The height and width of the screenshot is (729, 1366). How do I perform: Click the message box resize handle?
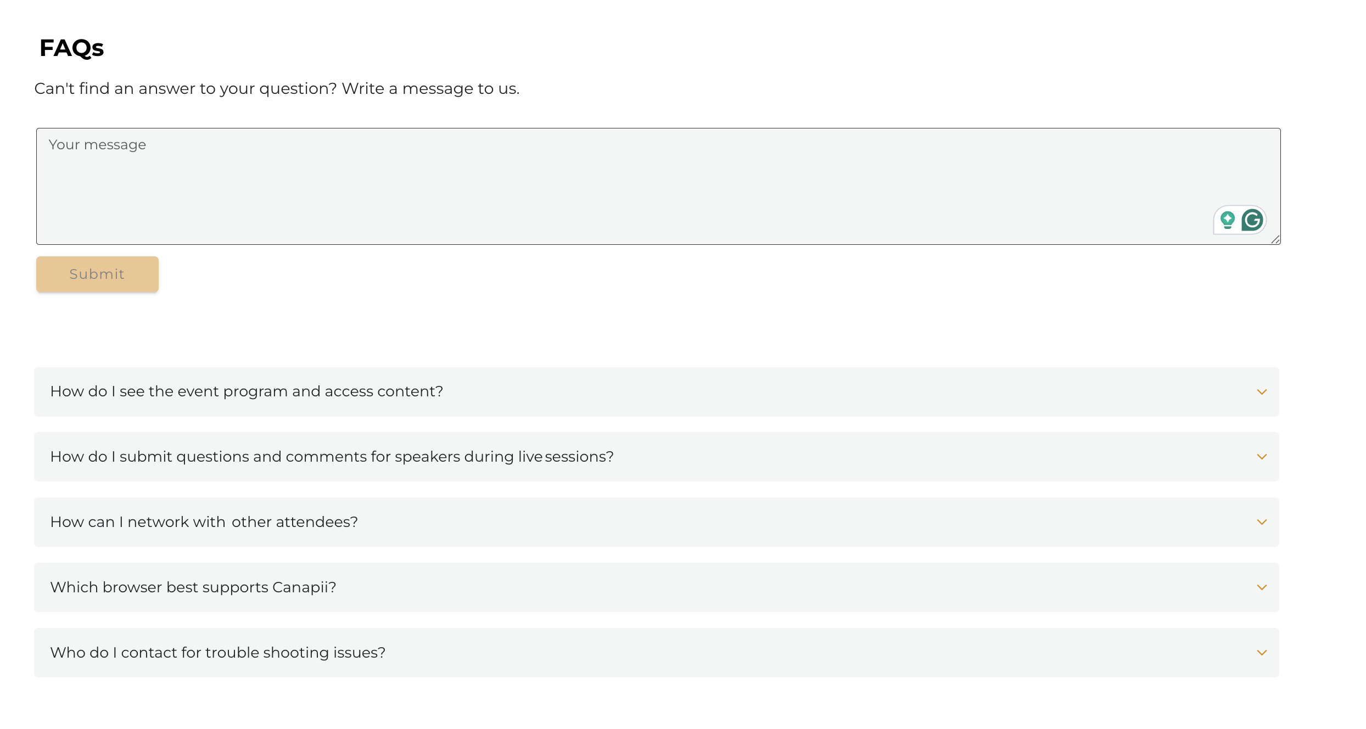coord(1275,239)
